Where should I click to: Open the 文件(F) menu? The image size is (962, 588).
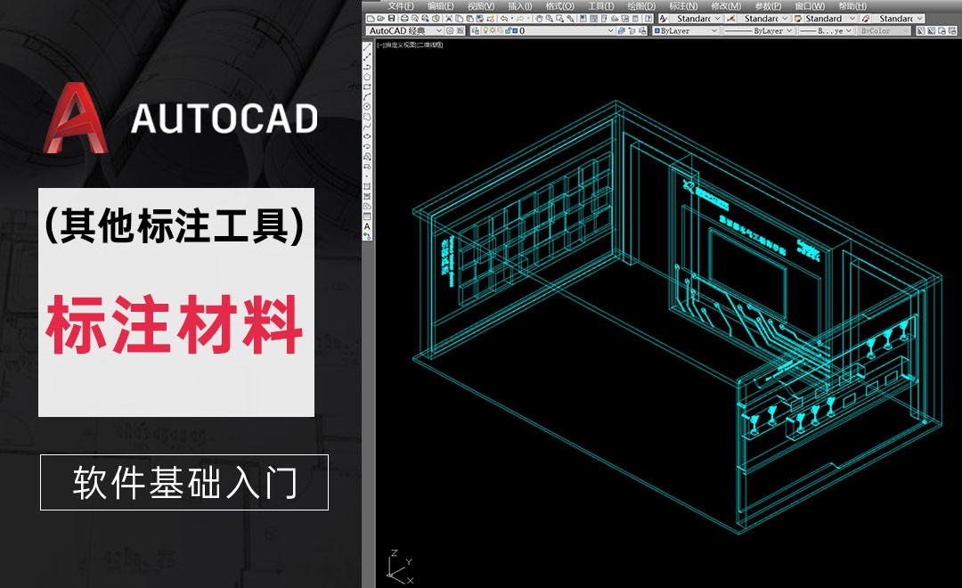[x=401, y=6]
